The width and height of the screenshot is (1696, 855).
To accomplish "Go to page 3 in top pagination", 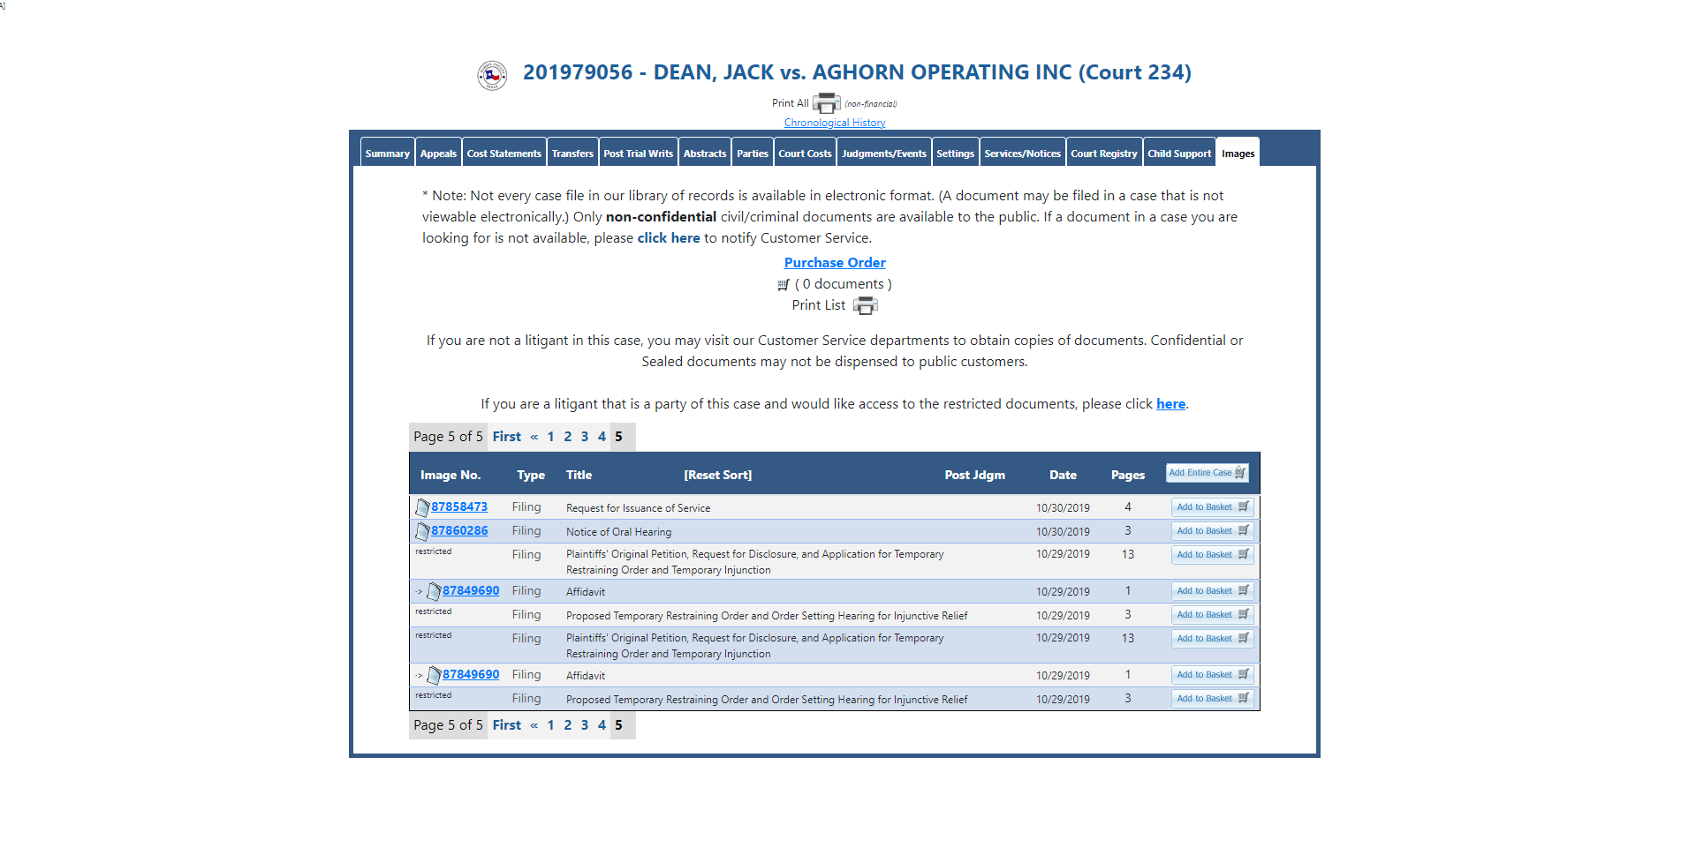I will [x=585, y=437].
